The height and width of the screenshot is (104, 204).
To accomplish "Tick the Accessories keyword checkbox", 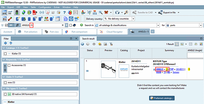I will click(9, 65).
